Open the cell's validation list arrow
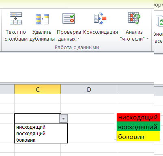The image size is (163, 156). point(63,119)
